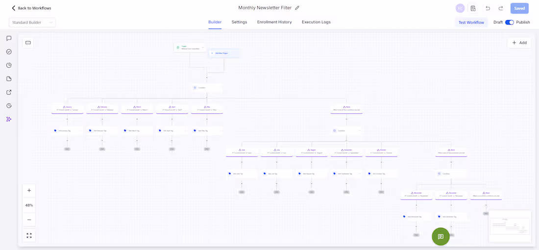The height and width of the screenshot is (250, 539).
Task: Open the Add December Tag action
Action: pos(451,217)
